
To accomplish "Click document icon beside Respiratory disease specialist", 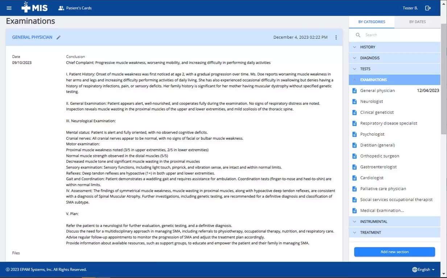I will 355,123.
